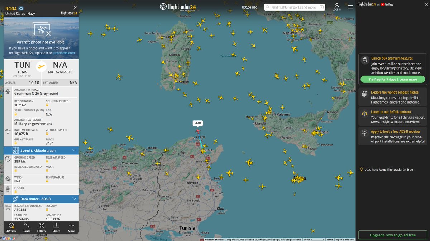The width and height of the screenshot is (430, 241).
Task: Collapse the Speed & Altitude graph section
Action: click(x=74, y=150)
